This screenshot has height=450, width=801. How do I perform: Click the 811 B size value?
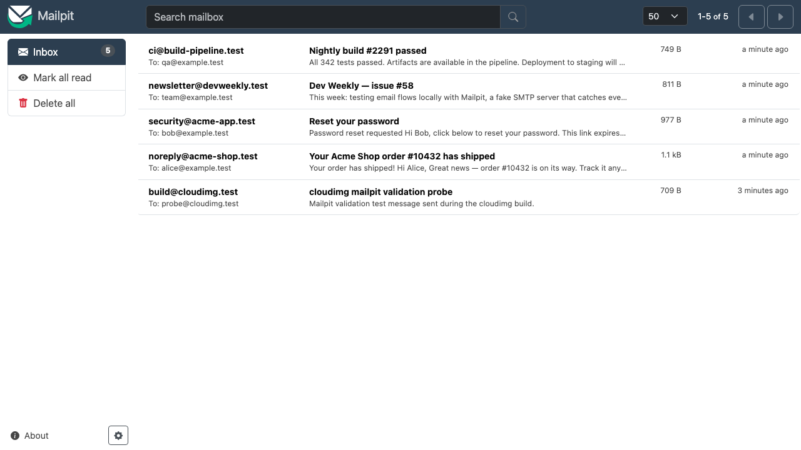671,84
